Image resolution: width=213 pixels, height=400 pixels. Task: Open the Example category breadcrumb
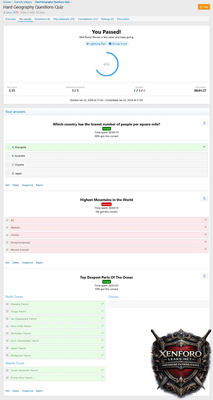click(23, 2)
